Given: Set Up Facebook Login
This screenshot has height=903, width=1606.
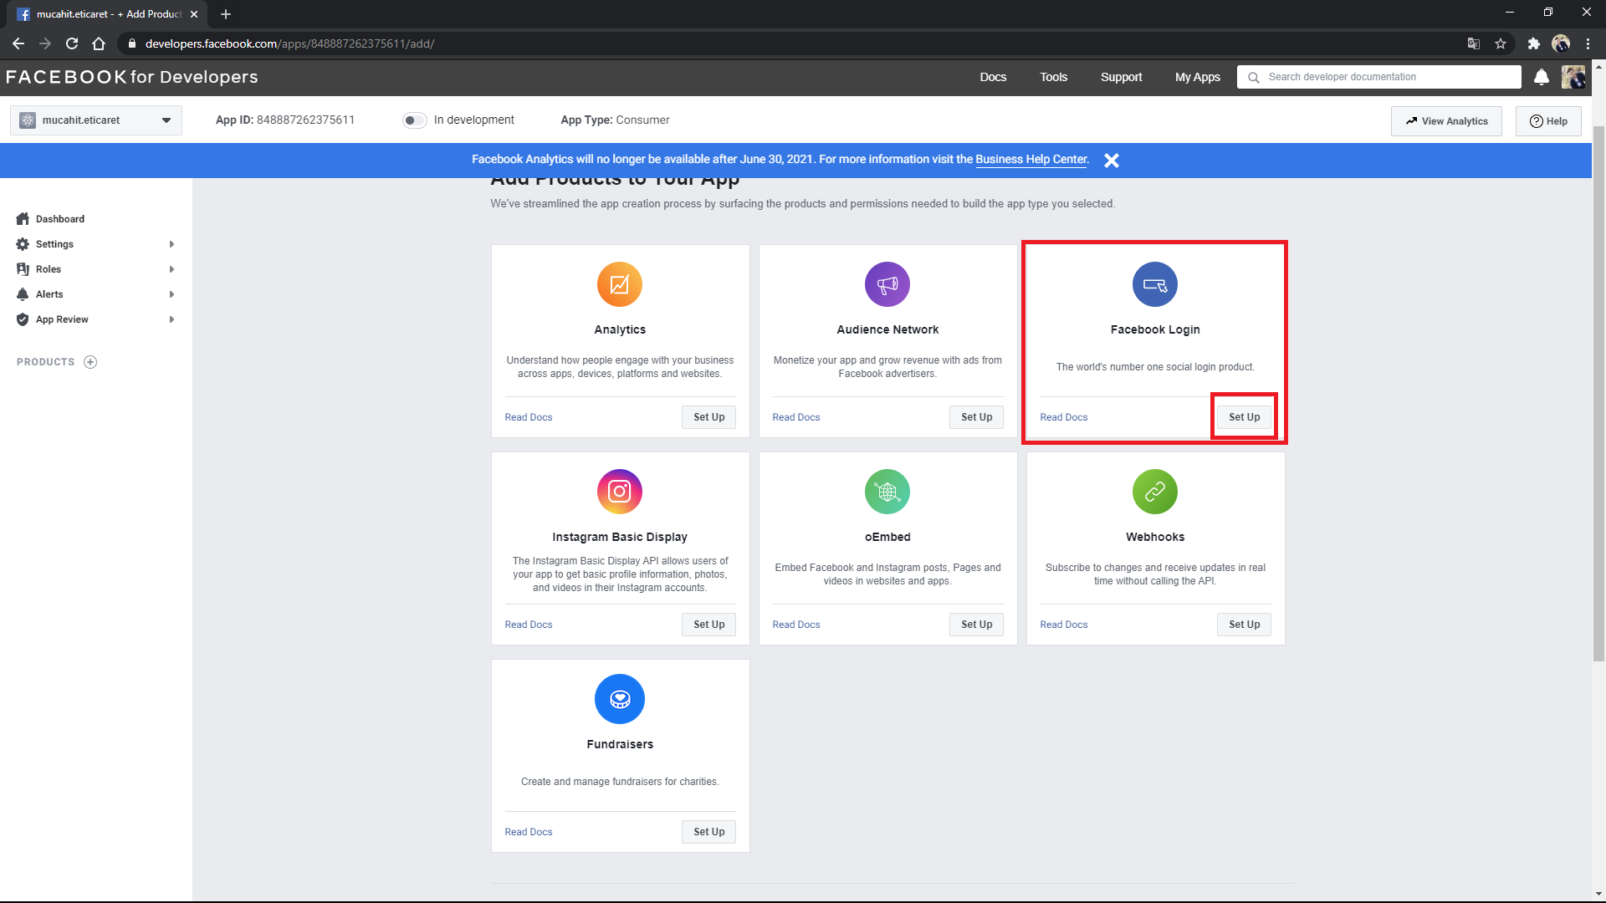Looking at the screenshot, I should (1244, 417).
